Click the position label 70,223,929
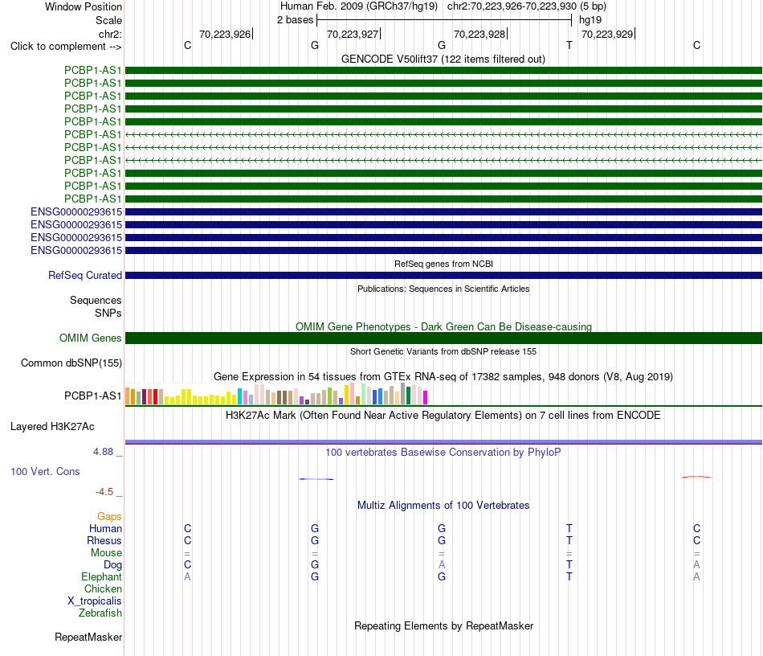 (x=607, y=34)
